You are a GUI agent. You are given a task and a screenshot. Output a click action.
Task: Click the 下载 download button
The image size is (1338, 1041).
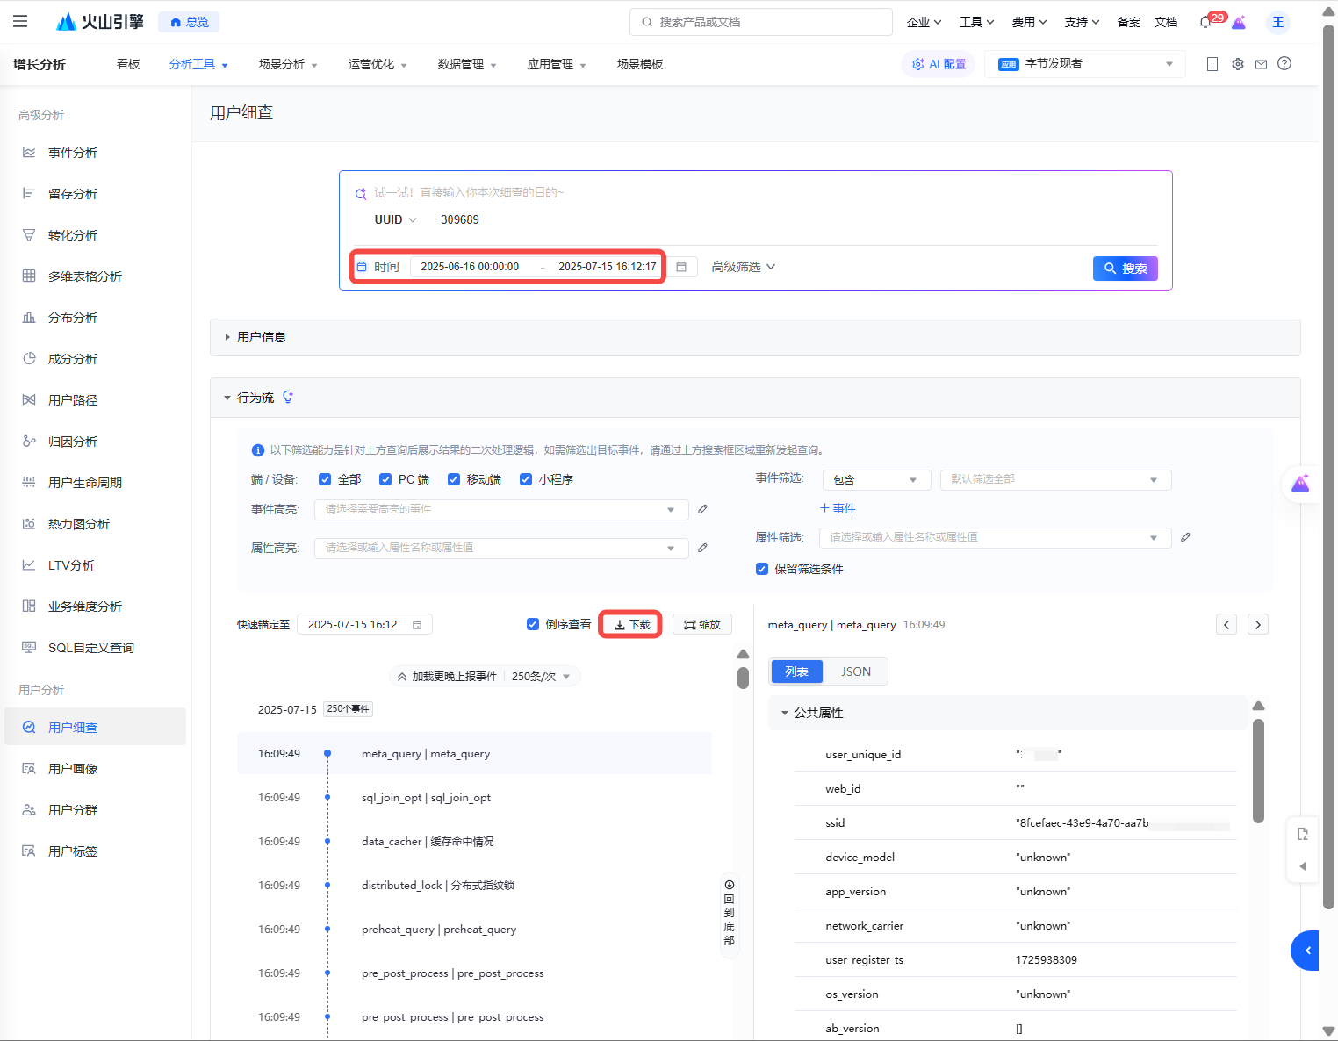[x=631, y=625]
